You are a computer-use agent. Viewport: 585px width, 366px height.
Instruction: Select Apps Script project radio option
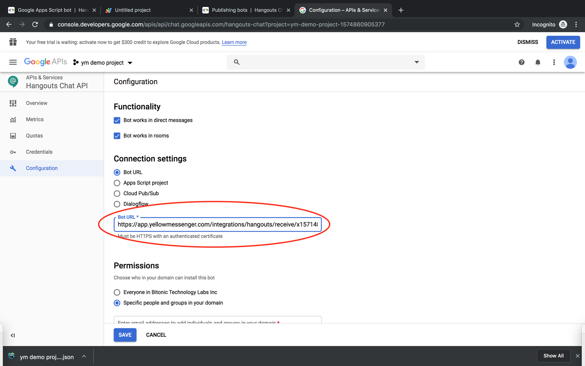[x=117, y=183]
